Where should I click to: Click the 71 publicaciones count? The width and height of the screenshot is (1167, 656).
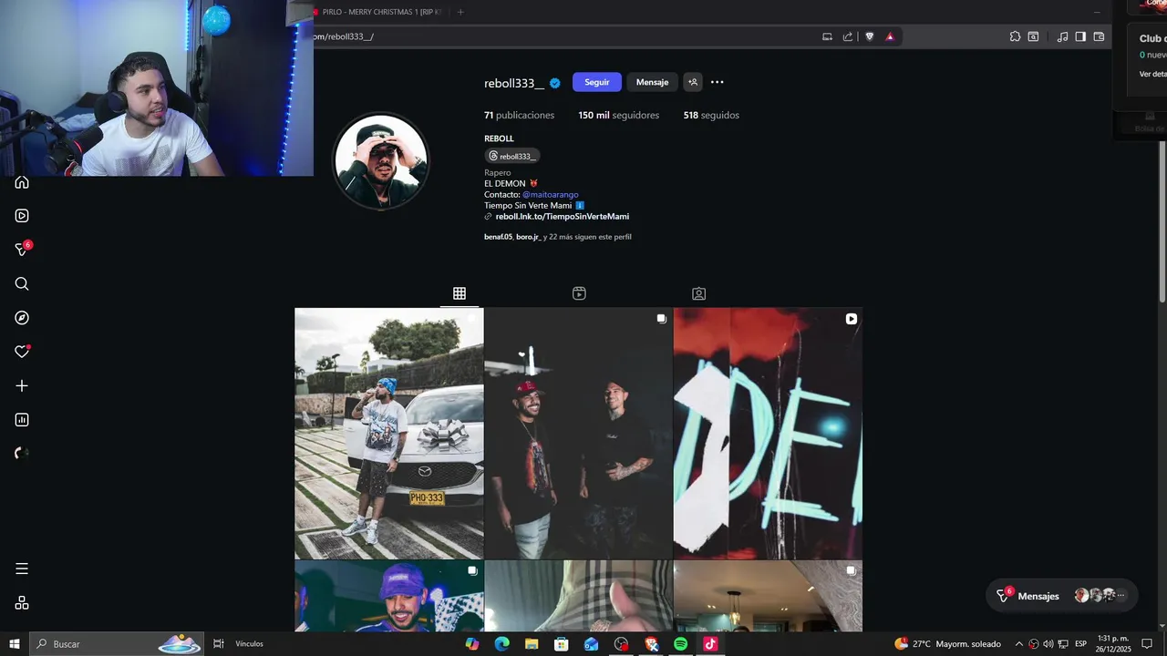click(x=519, y=116)
